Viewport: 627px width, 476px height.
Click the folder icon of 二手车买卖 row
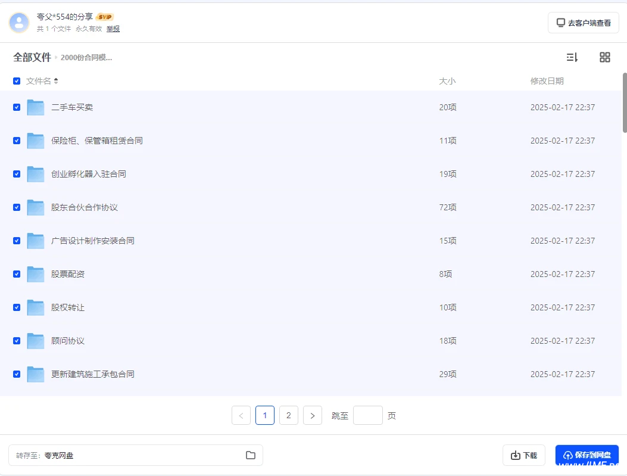coord(35,107)
